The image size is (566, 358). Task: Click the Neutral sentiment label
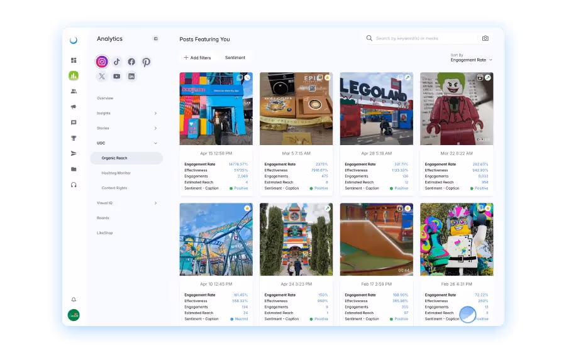241,319
